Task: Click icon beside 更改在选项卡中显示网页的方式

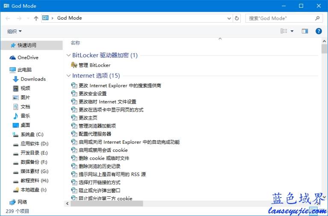Action: point(74,109)
